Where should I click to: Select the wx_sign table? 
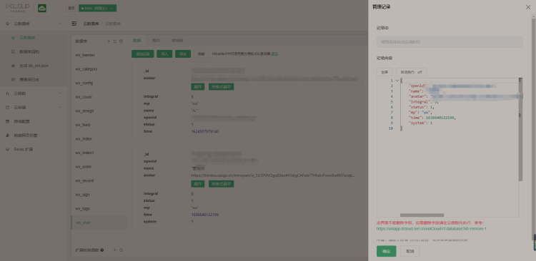coord(99,195)
